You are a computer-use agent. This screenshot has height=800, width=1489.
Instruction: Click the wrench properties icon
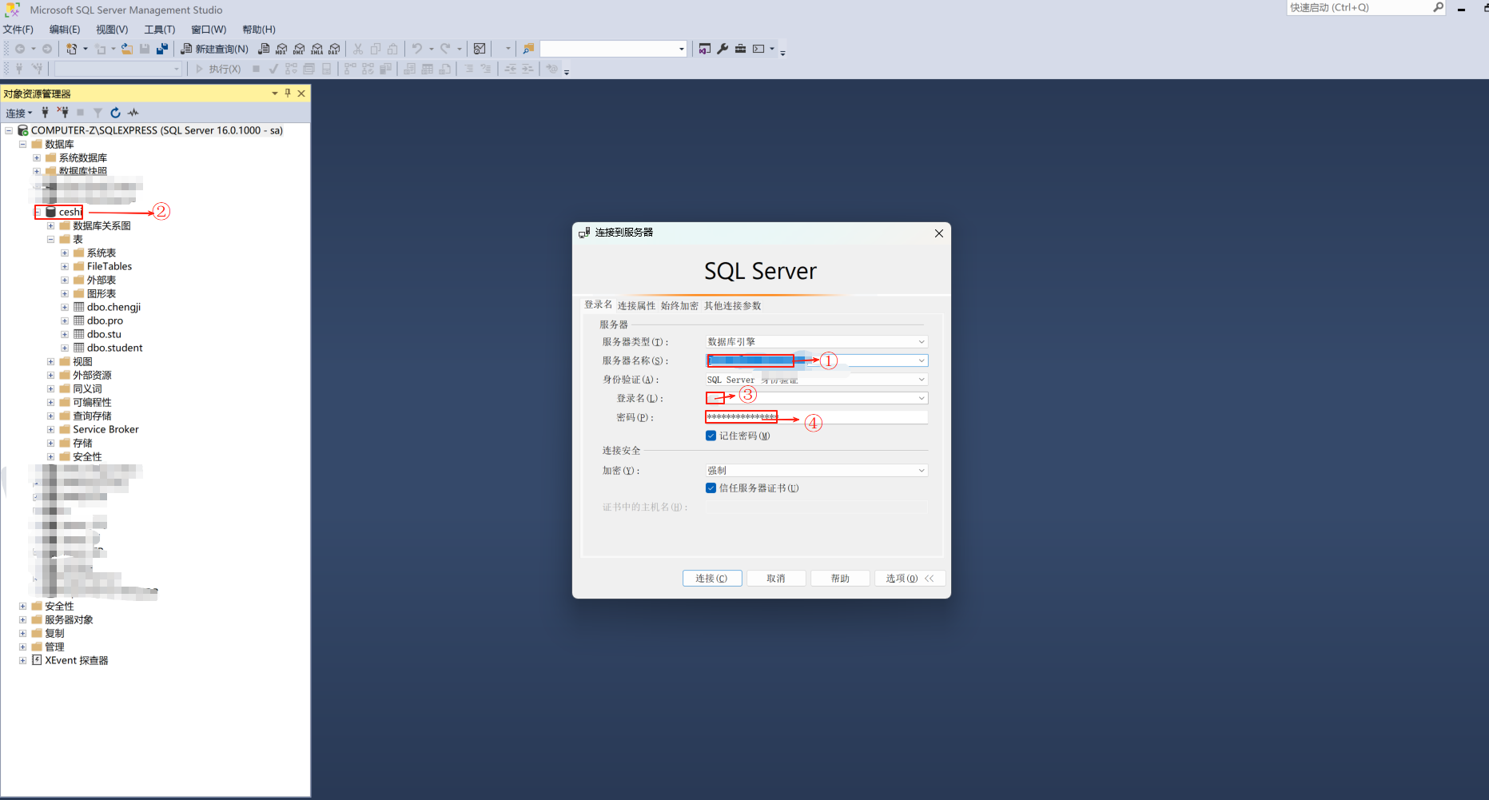tap(723, 49)
